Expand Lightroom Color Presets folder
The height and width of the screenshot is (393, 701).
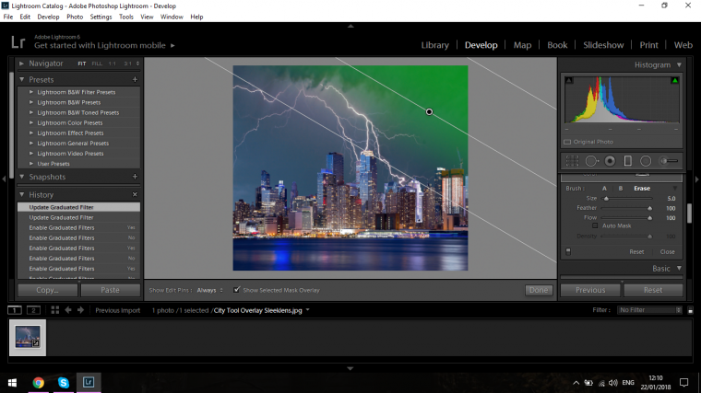pyautogui.click(x=31, y=122)
